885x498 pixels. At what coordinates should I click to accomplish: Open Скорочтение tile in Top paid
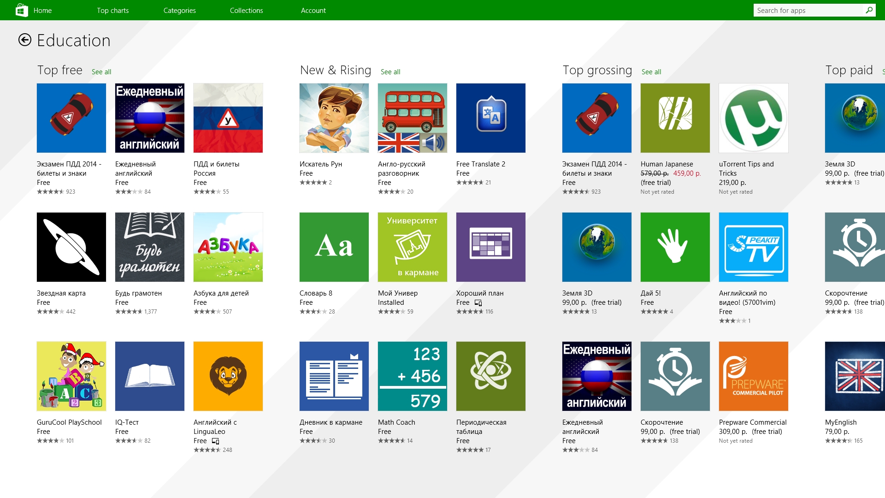[x=855, y=247]
